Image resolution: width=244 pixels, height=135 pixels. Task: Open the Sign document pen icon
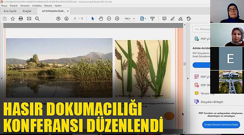tap(181, 19)
